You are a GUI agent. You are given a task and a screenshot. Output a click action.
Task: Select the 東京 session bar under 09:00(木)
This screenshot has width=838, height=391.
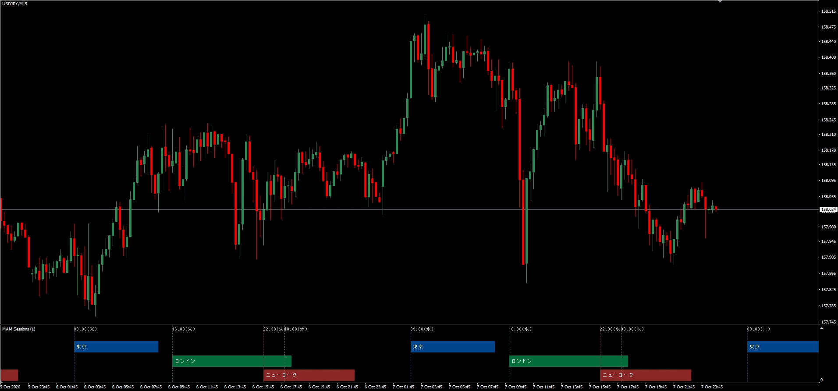pyautogui.click(x=783, y=347)
